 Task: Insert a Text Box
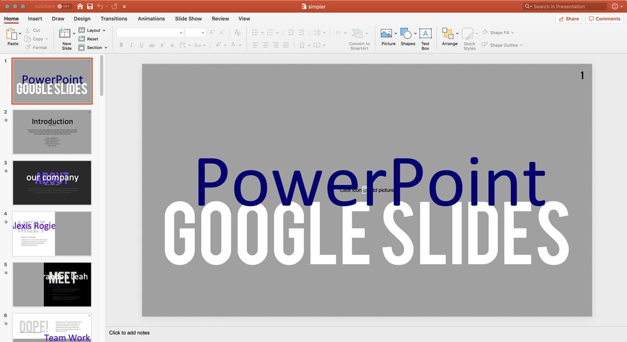click(425, 39)
